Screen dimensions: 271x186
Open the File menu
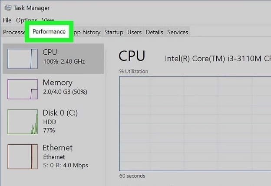click(7, 20)
